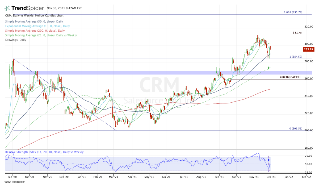Click the 240.00 price axis label
Viewport: 319px width, 184px height.
[x=309, y=96]
